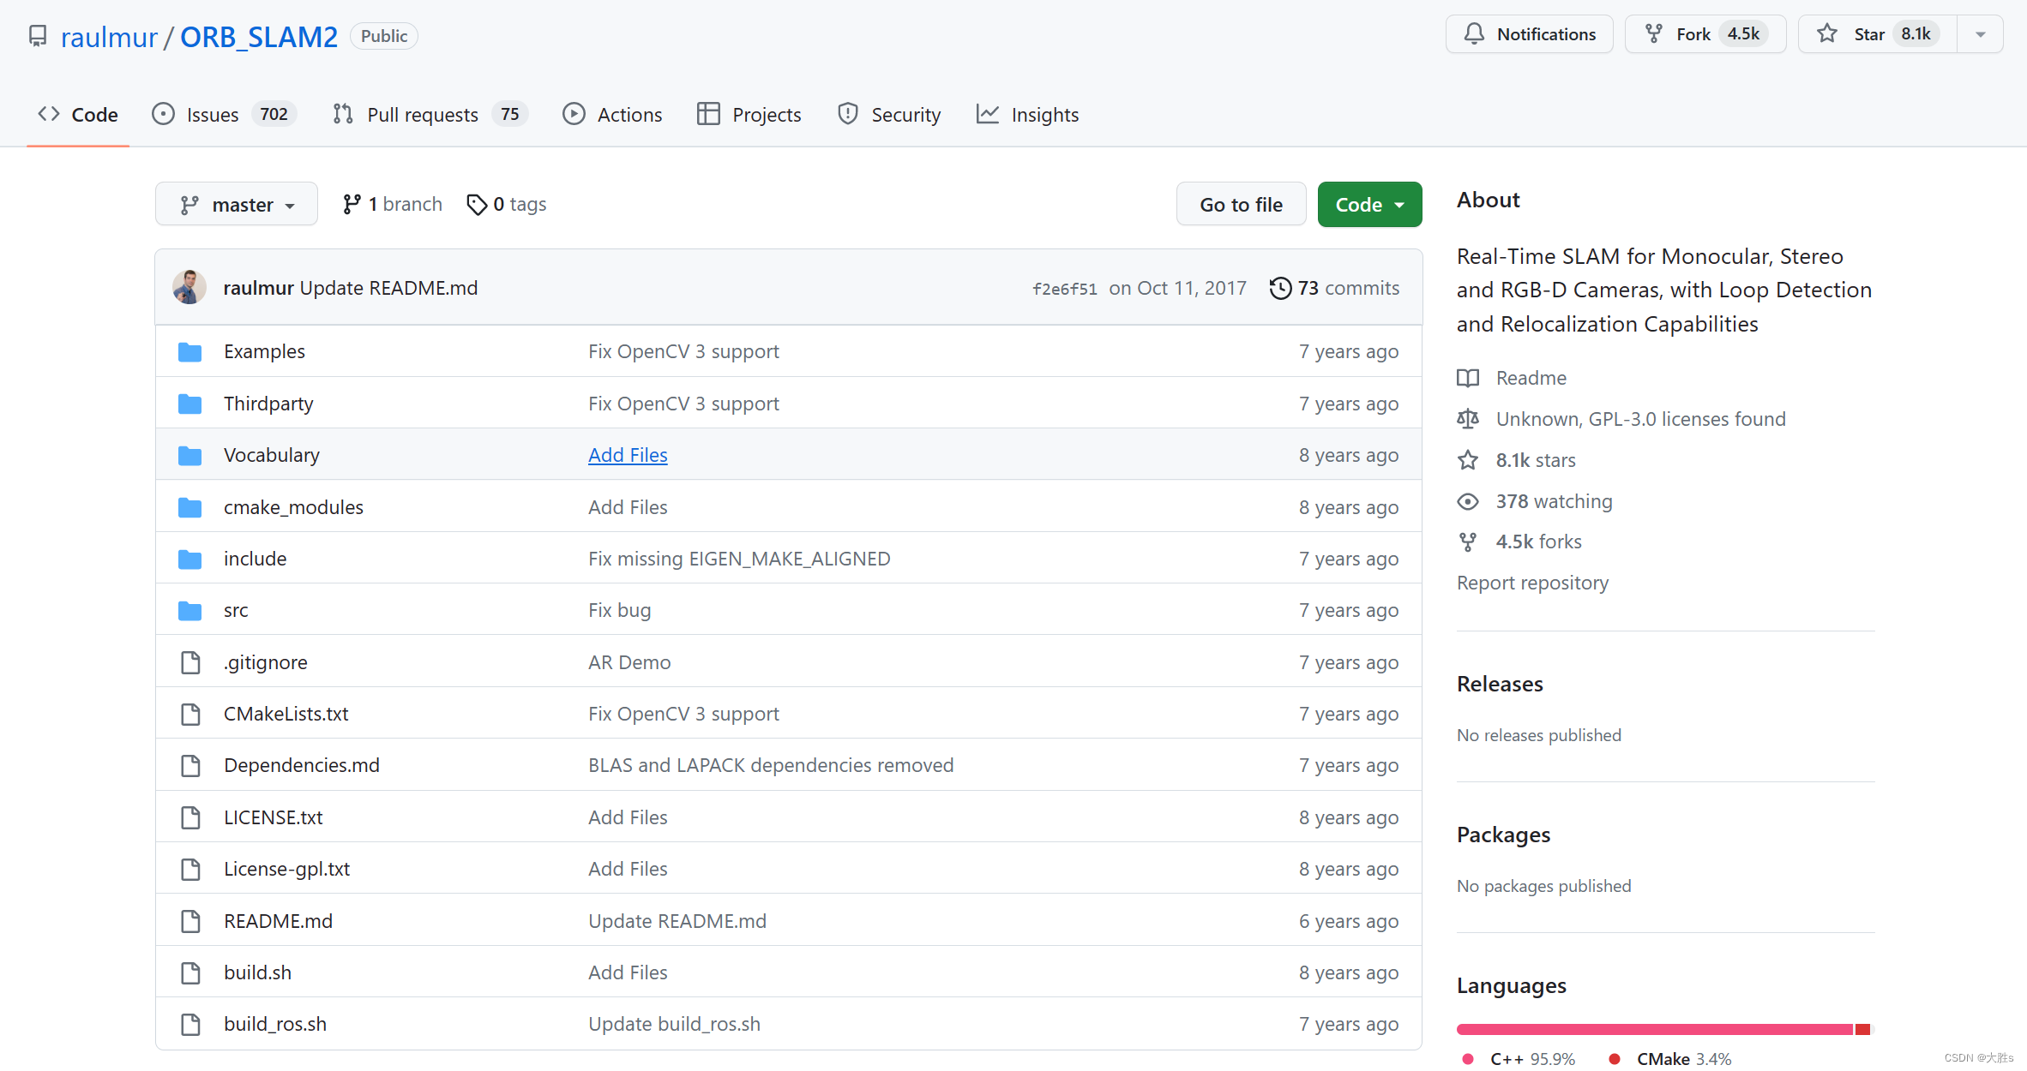The width and height of the screenshot is (2027, 1071).
Task: View the 8.1k stars link
Action: tap(1536, 460)
